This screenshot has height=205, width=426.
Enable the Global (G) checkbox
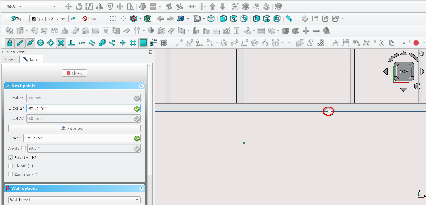click(11, 166)
